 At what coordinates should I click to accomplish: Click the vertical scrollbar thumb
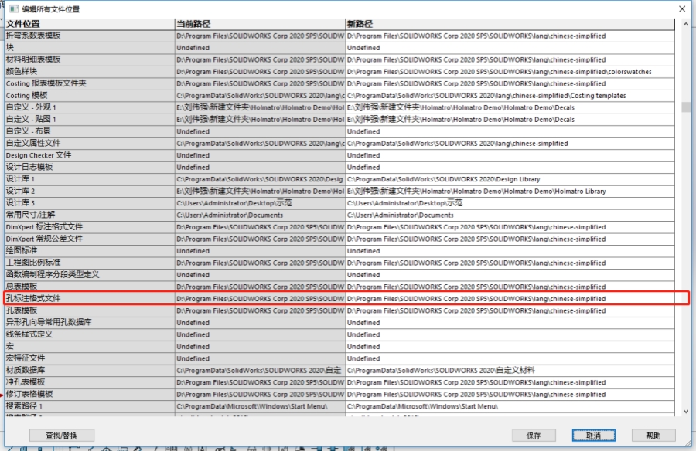tap(686, 107)
